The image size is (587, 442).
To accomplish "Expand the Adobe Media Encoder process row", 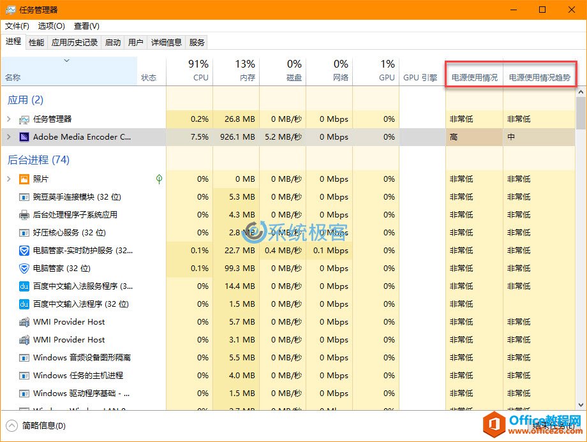I will pyautogui.click(x=9, y=137).
